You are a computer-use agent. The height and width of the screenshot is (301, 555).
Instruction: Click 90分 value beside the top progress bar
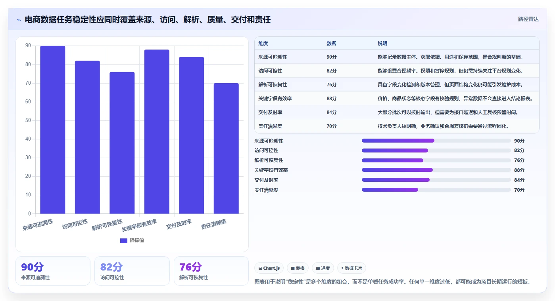click(x=519, y=141)
